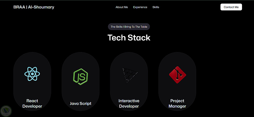The width and height of the screenshot is (254, 117).
Task: Click the React atom logo icon
Action: 32,74
